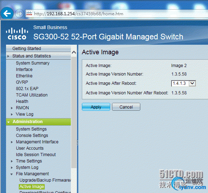
Task: Click the browser back arrow button
Action: point(7,13)
